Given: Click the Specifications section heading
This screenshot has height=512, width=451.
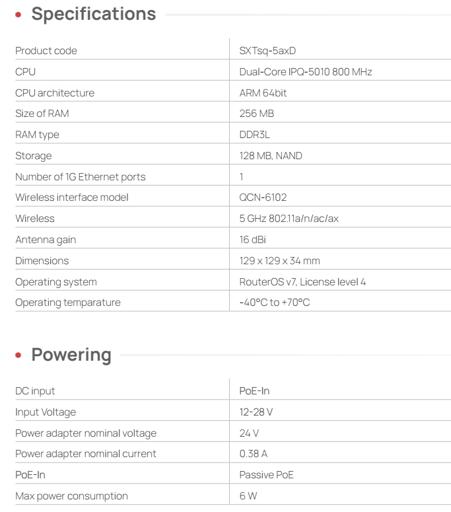Looking at the screenshot, I should tap(94, 14).
